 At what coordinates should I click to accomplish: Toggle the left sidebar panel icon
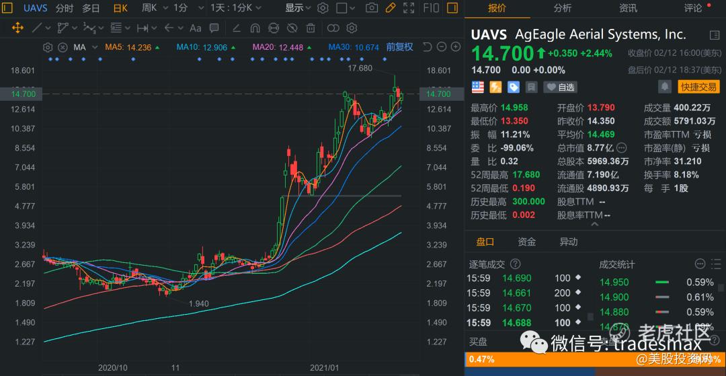pos(8,8)
